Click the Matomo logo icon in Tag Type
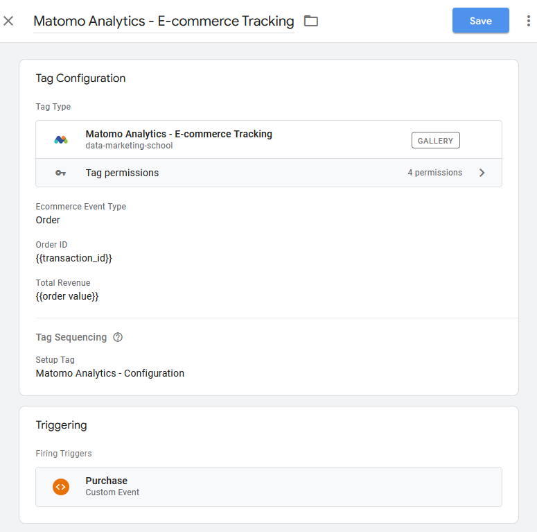The height and width of the screenshot is (532, 537). (x=61, y=140)
